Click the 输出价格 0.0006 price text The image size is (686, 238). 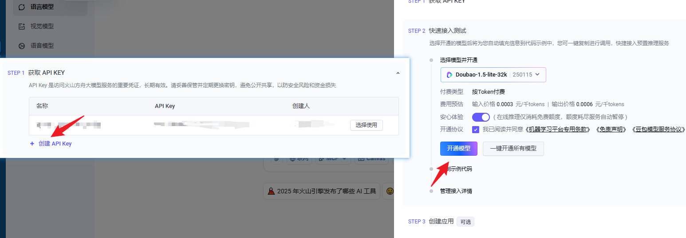point(587,104)
